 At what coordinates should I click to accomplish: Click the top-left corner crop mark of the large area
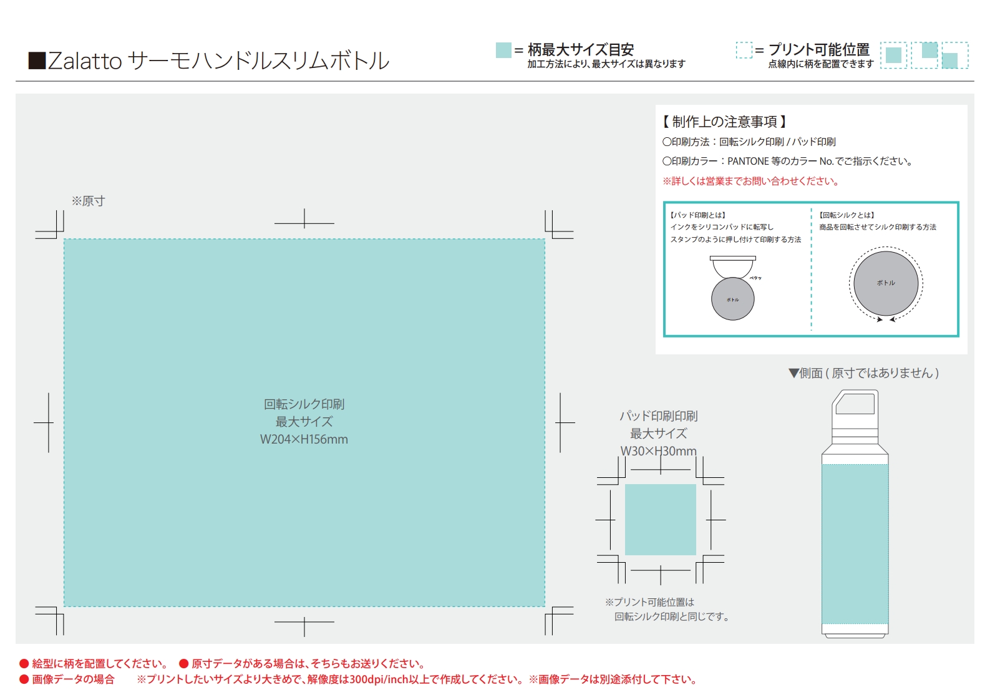[50, 225]
